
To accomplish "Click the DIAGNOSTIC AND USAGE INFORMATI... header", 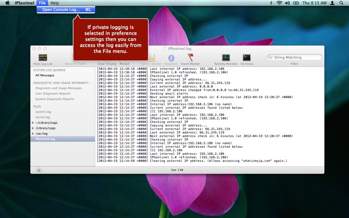I will click(x=62, y=83).
